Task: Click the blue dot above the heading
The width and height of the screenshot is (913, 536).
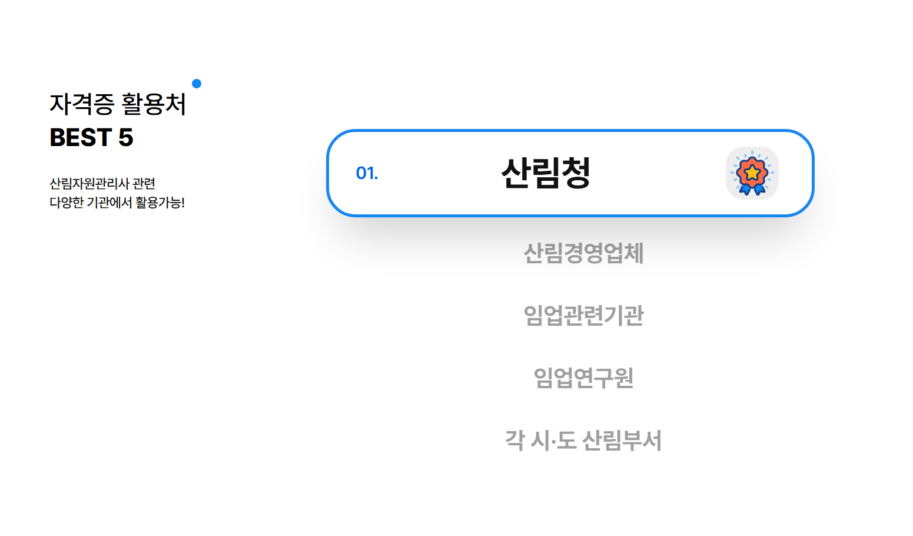Action: (x=197, y=84)
